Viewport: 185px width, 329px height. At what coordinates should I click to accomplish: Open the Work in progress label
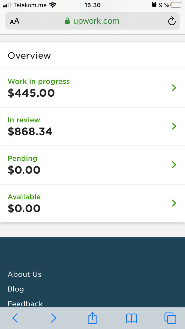39,81
